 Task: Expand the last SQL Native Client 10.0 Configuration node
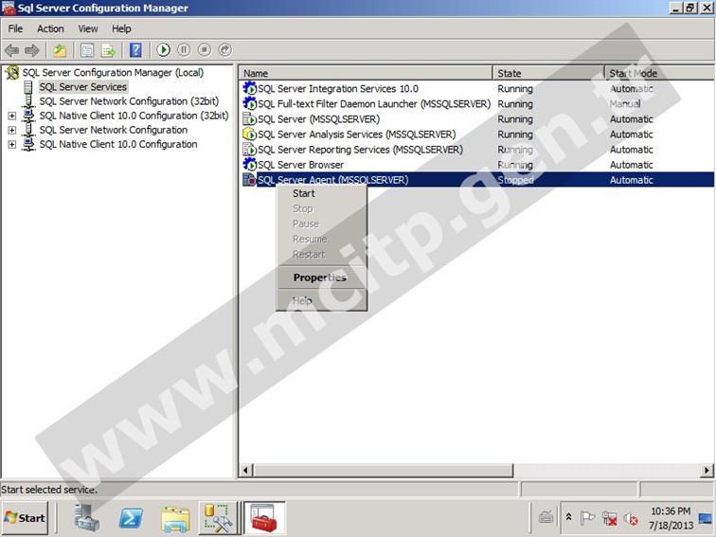[x=12, y=145]
